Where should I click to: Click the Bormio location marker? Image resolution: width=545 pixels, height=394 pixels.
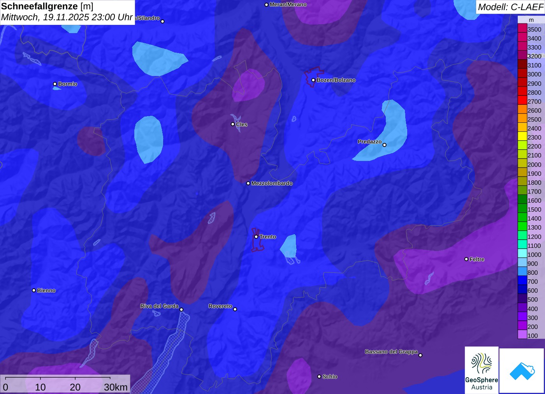55,84
